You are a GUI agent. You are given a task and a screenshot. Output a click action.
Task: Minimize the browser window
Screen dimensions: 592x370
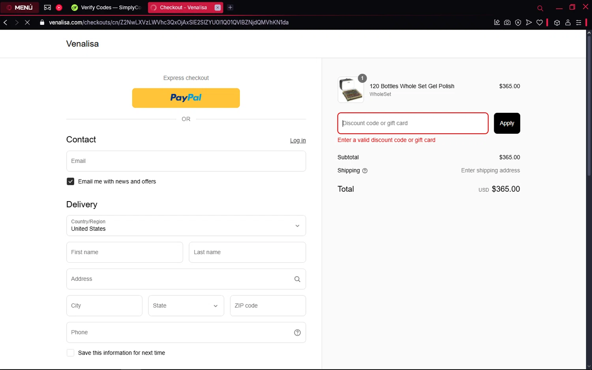pos(559,7)
